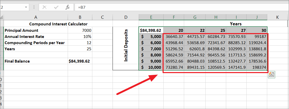The width and height of the screenshot is (289, 109).
Task: Click the cell showing 84398.62 in column H
Action: (216, 49)
